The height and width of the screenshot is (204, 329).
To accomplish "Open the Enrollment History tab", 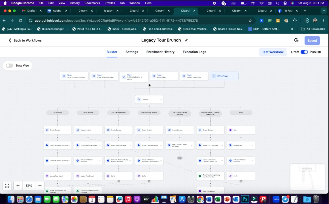I will 160,52.
